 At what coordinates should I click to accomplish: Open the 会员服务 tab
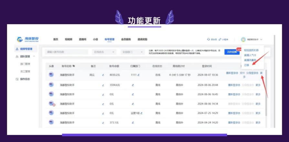click(x=126, y=39)
